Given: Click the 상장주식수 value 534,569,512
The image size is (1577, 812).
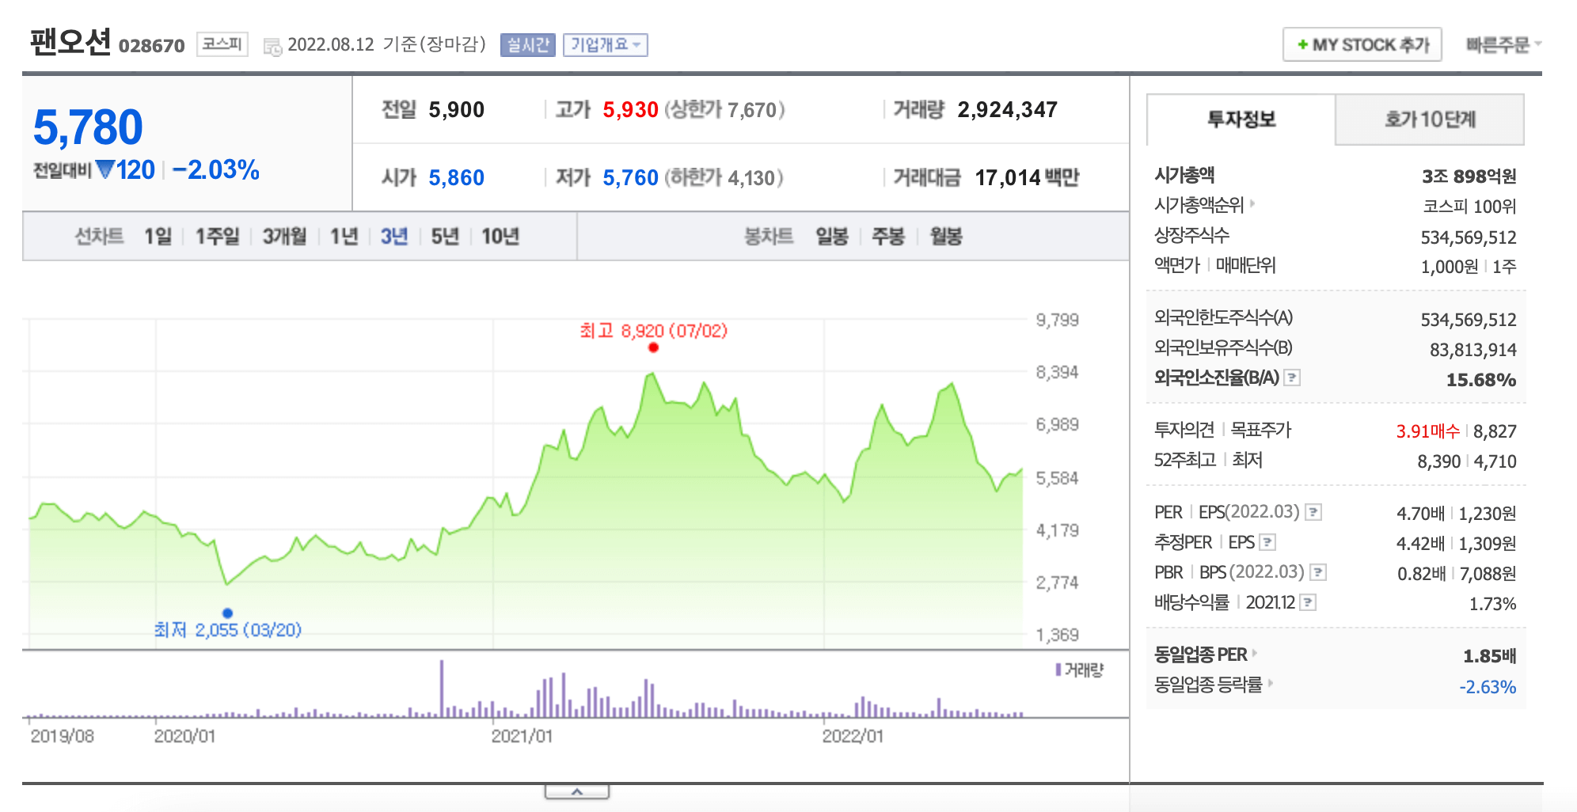Looking at the screenshot, I should pyautogui.click(x=1469, y=237).
